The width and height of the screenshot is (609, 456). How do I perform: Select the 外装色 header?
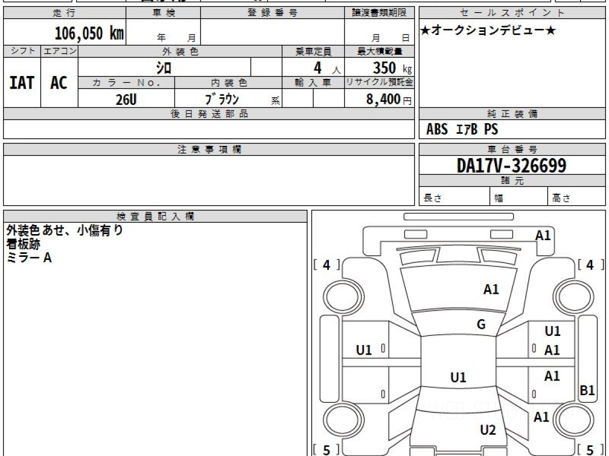180,51
